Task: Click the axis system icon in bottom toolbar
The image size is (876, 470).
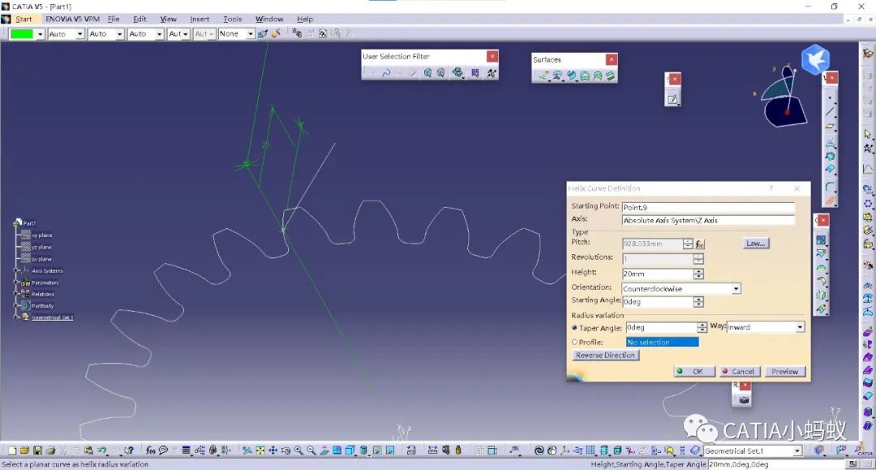Action: click(565, 451)
